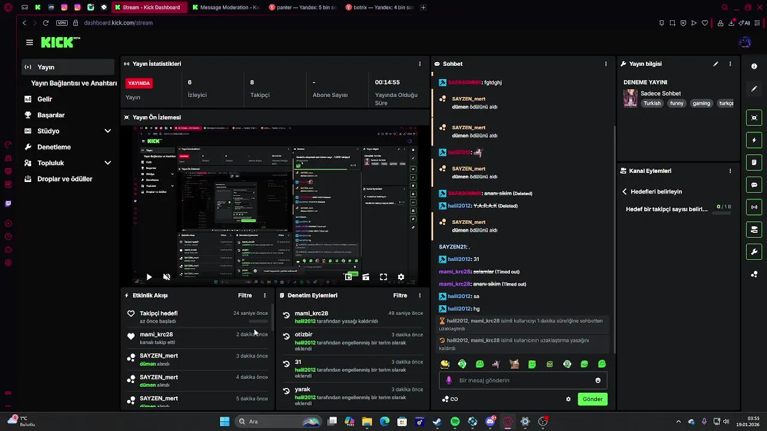Expand the Topluluk sidebar section

coord(108,163)
